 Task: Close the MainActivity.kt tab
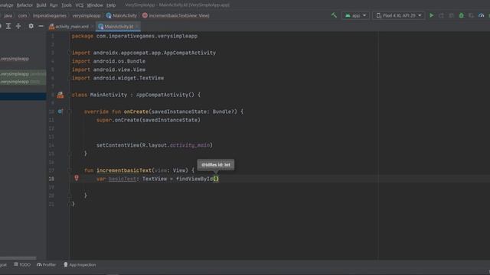137,27
